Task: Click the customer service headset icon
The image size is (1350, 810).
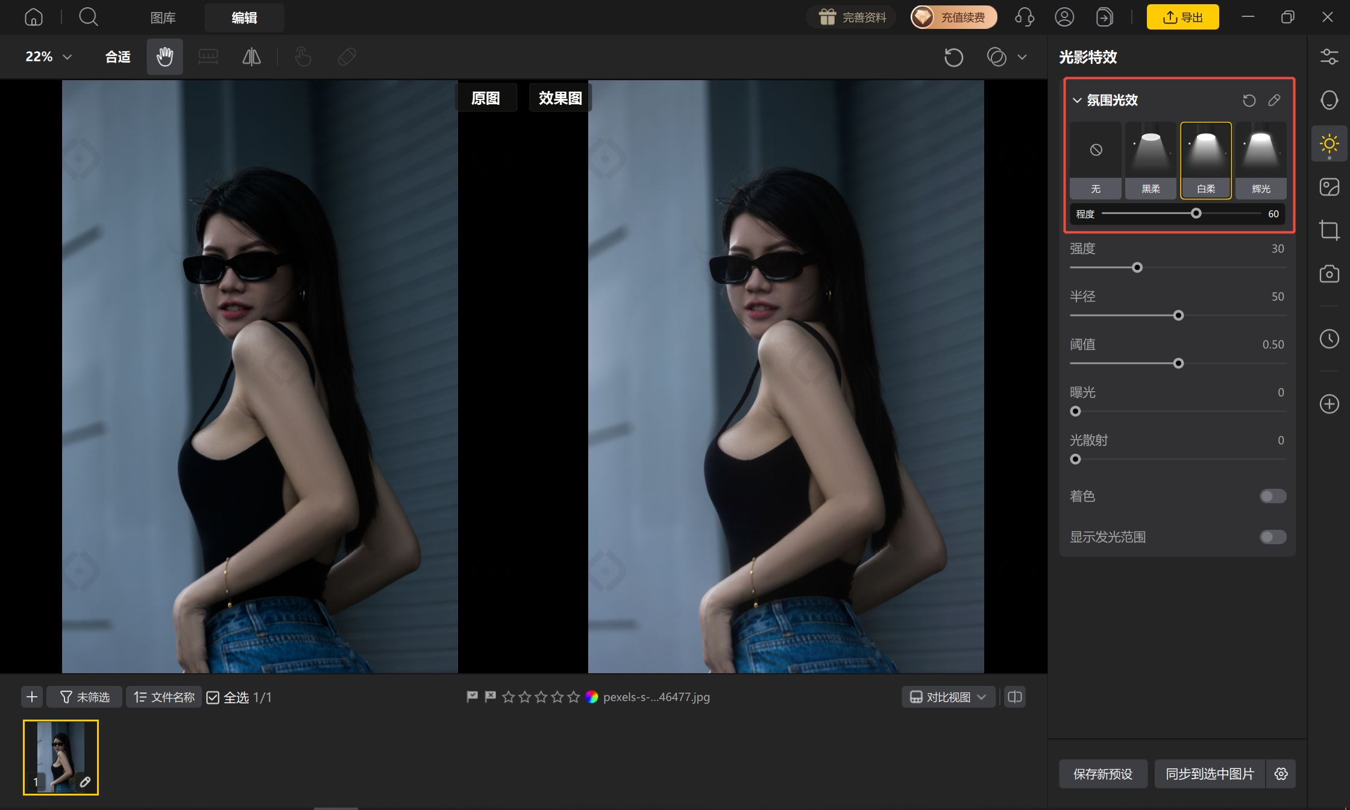Action: point(1025,17)
